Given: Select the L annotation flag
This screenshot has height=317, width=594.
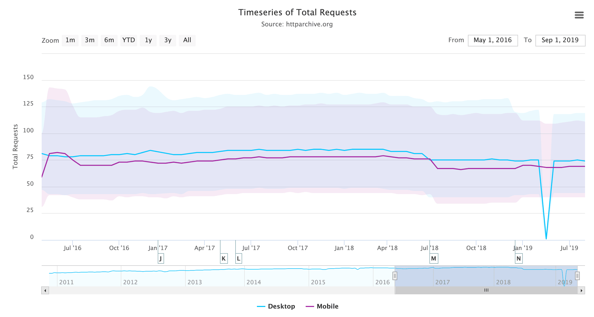Looking at the screenshot, I should point(238,258).
